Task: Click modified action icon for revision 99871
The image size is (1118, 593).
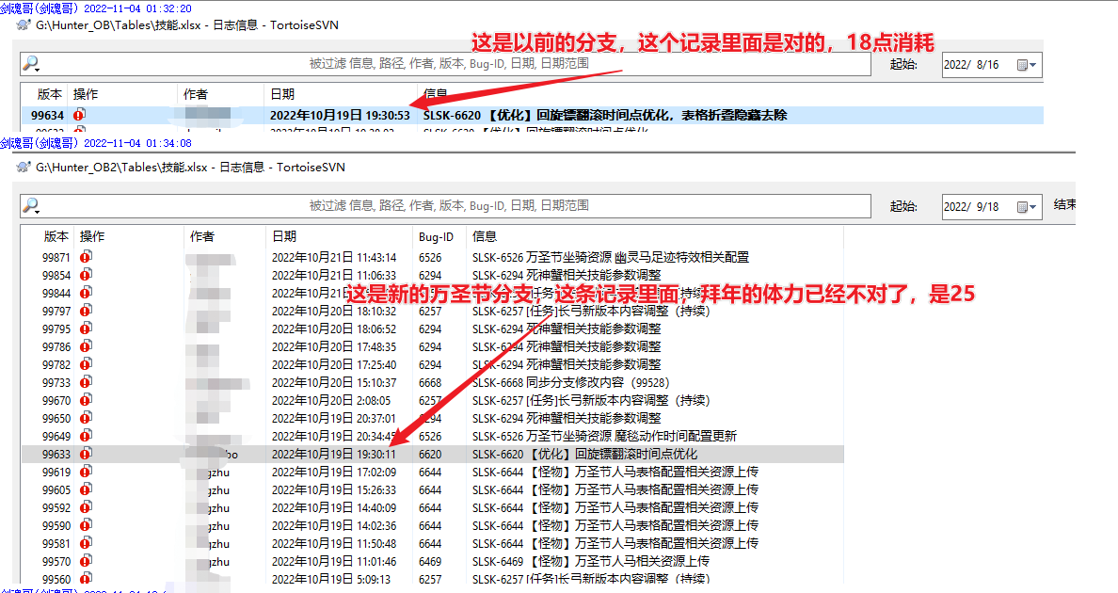Action: click(x=86, y=257)
